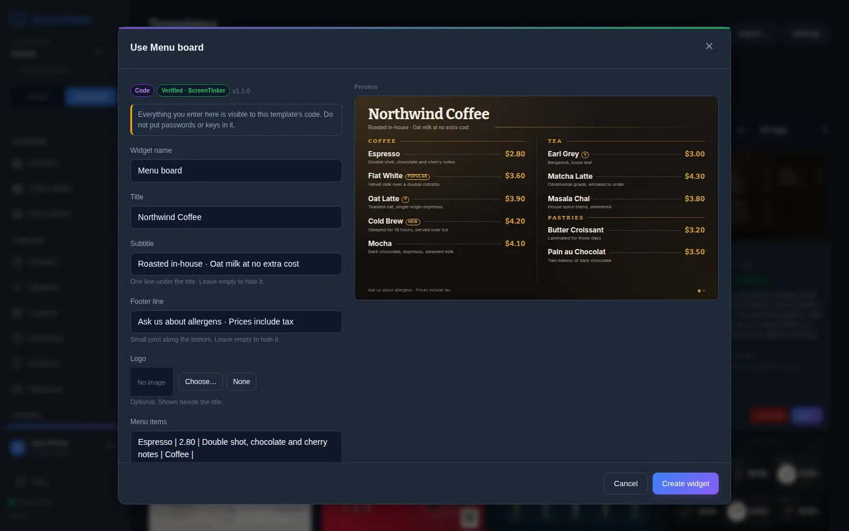The width and height of the screenshot is (849, 531).
Task: Click the password warning notice text
Action: click(235, 120)
